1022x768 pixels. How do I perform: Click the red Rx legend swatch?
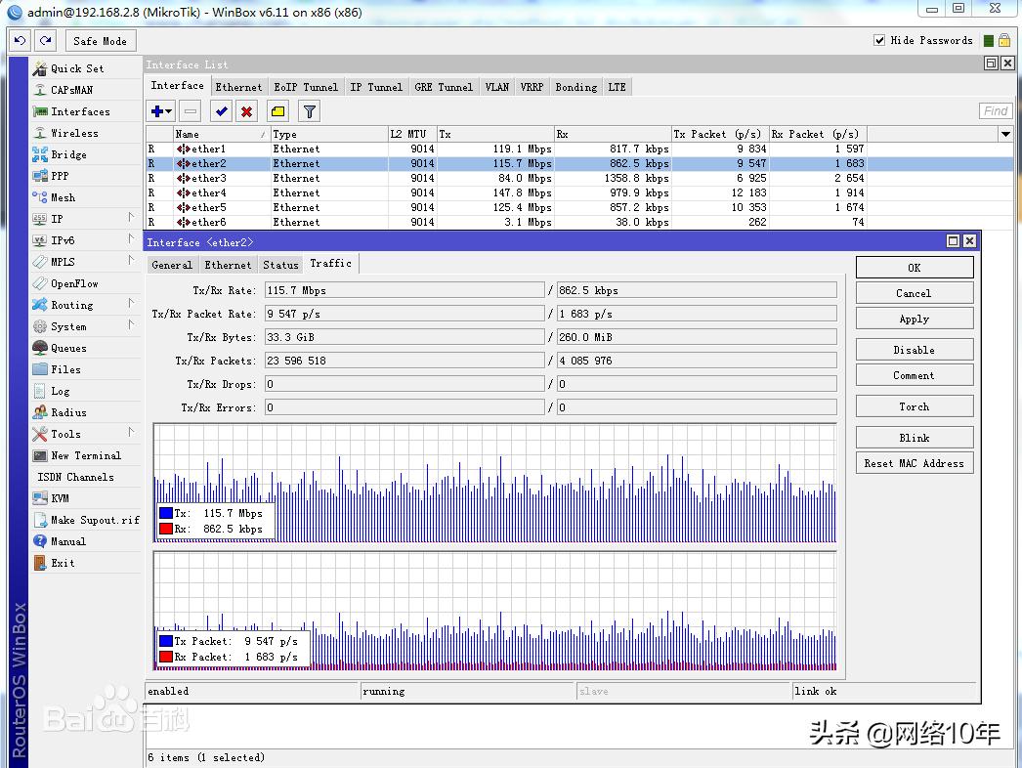(166, 529)
